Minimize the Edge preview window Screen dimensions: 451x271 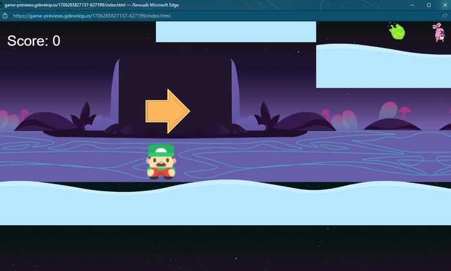click(412, 5)
